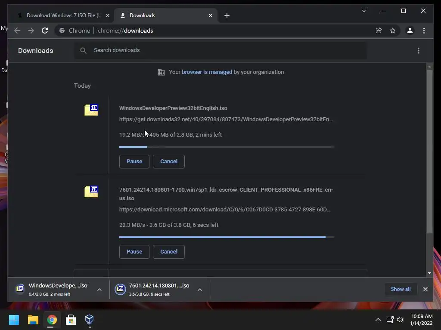
Task: Cancel the 7601.24214 ISO download
Action: pyautogui.click(x=169, y=252)
